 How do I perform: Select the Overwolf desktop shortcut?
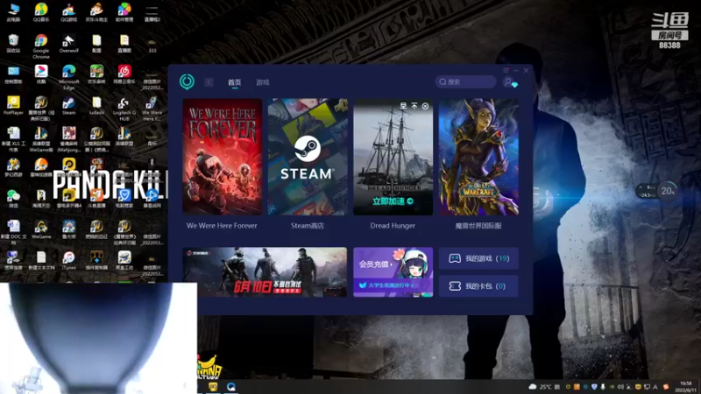click(69, 44)
